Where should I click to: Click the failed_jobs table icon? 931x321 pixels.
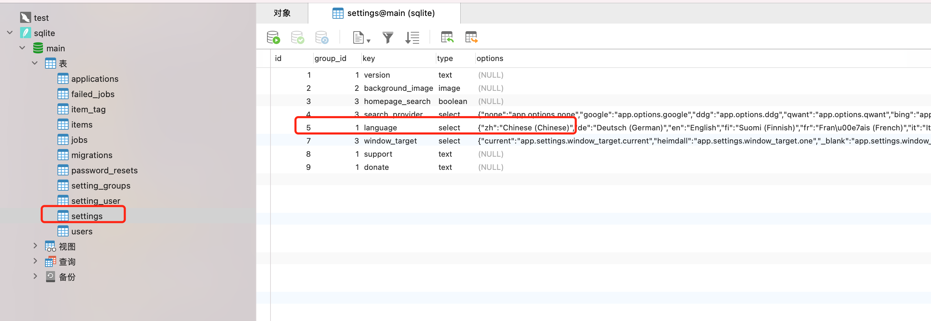[x=63, y=94]
